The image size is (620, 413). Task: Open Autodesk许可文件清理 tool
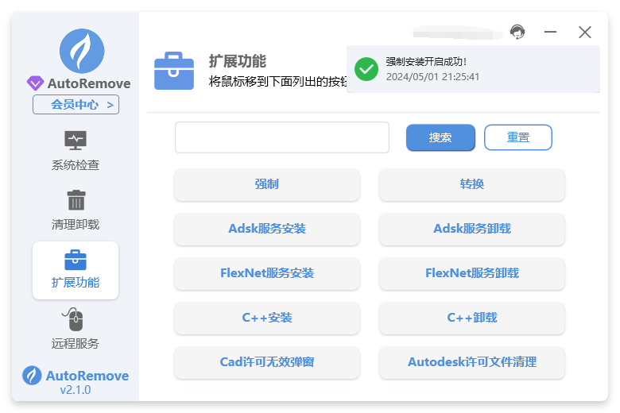(472, 362)
